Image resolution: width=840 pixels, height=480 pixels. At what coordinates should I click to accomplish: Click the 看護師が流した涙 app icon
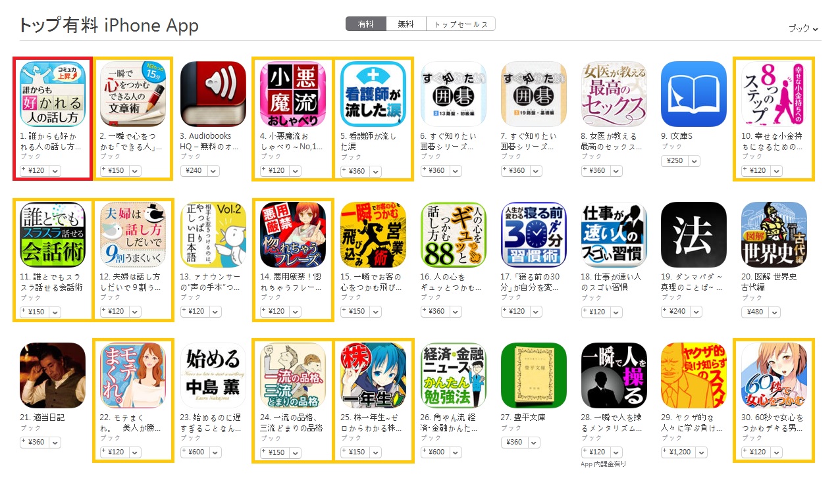pos(373,94)
